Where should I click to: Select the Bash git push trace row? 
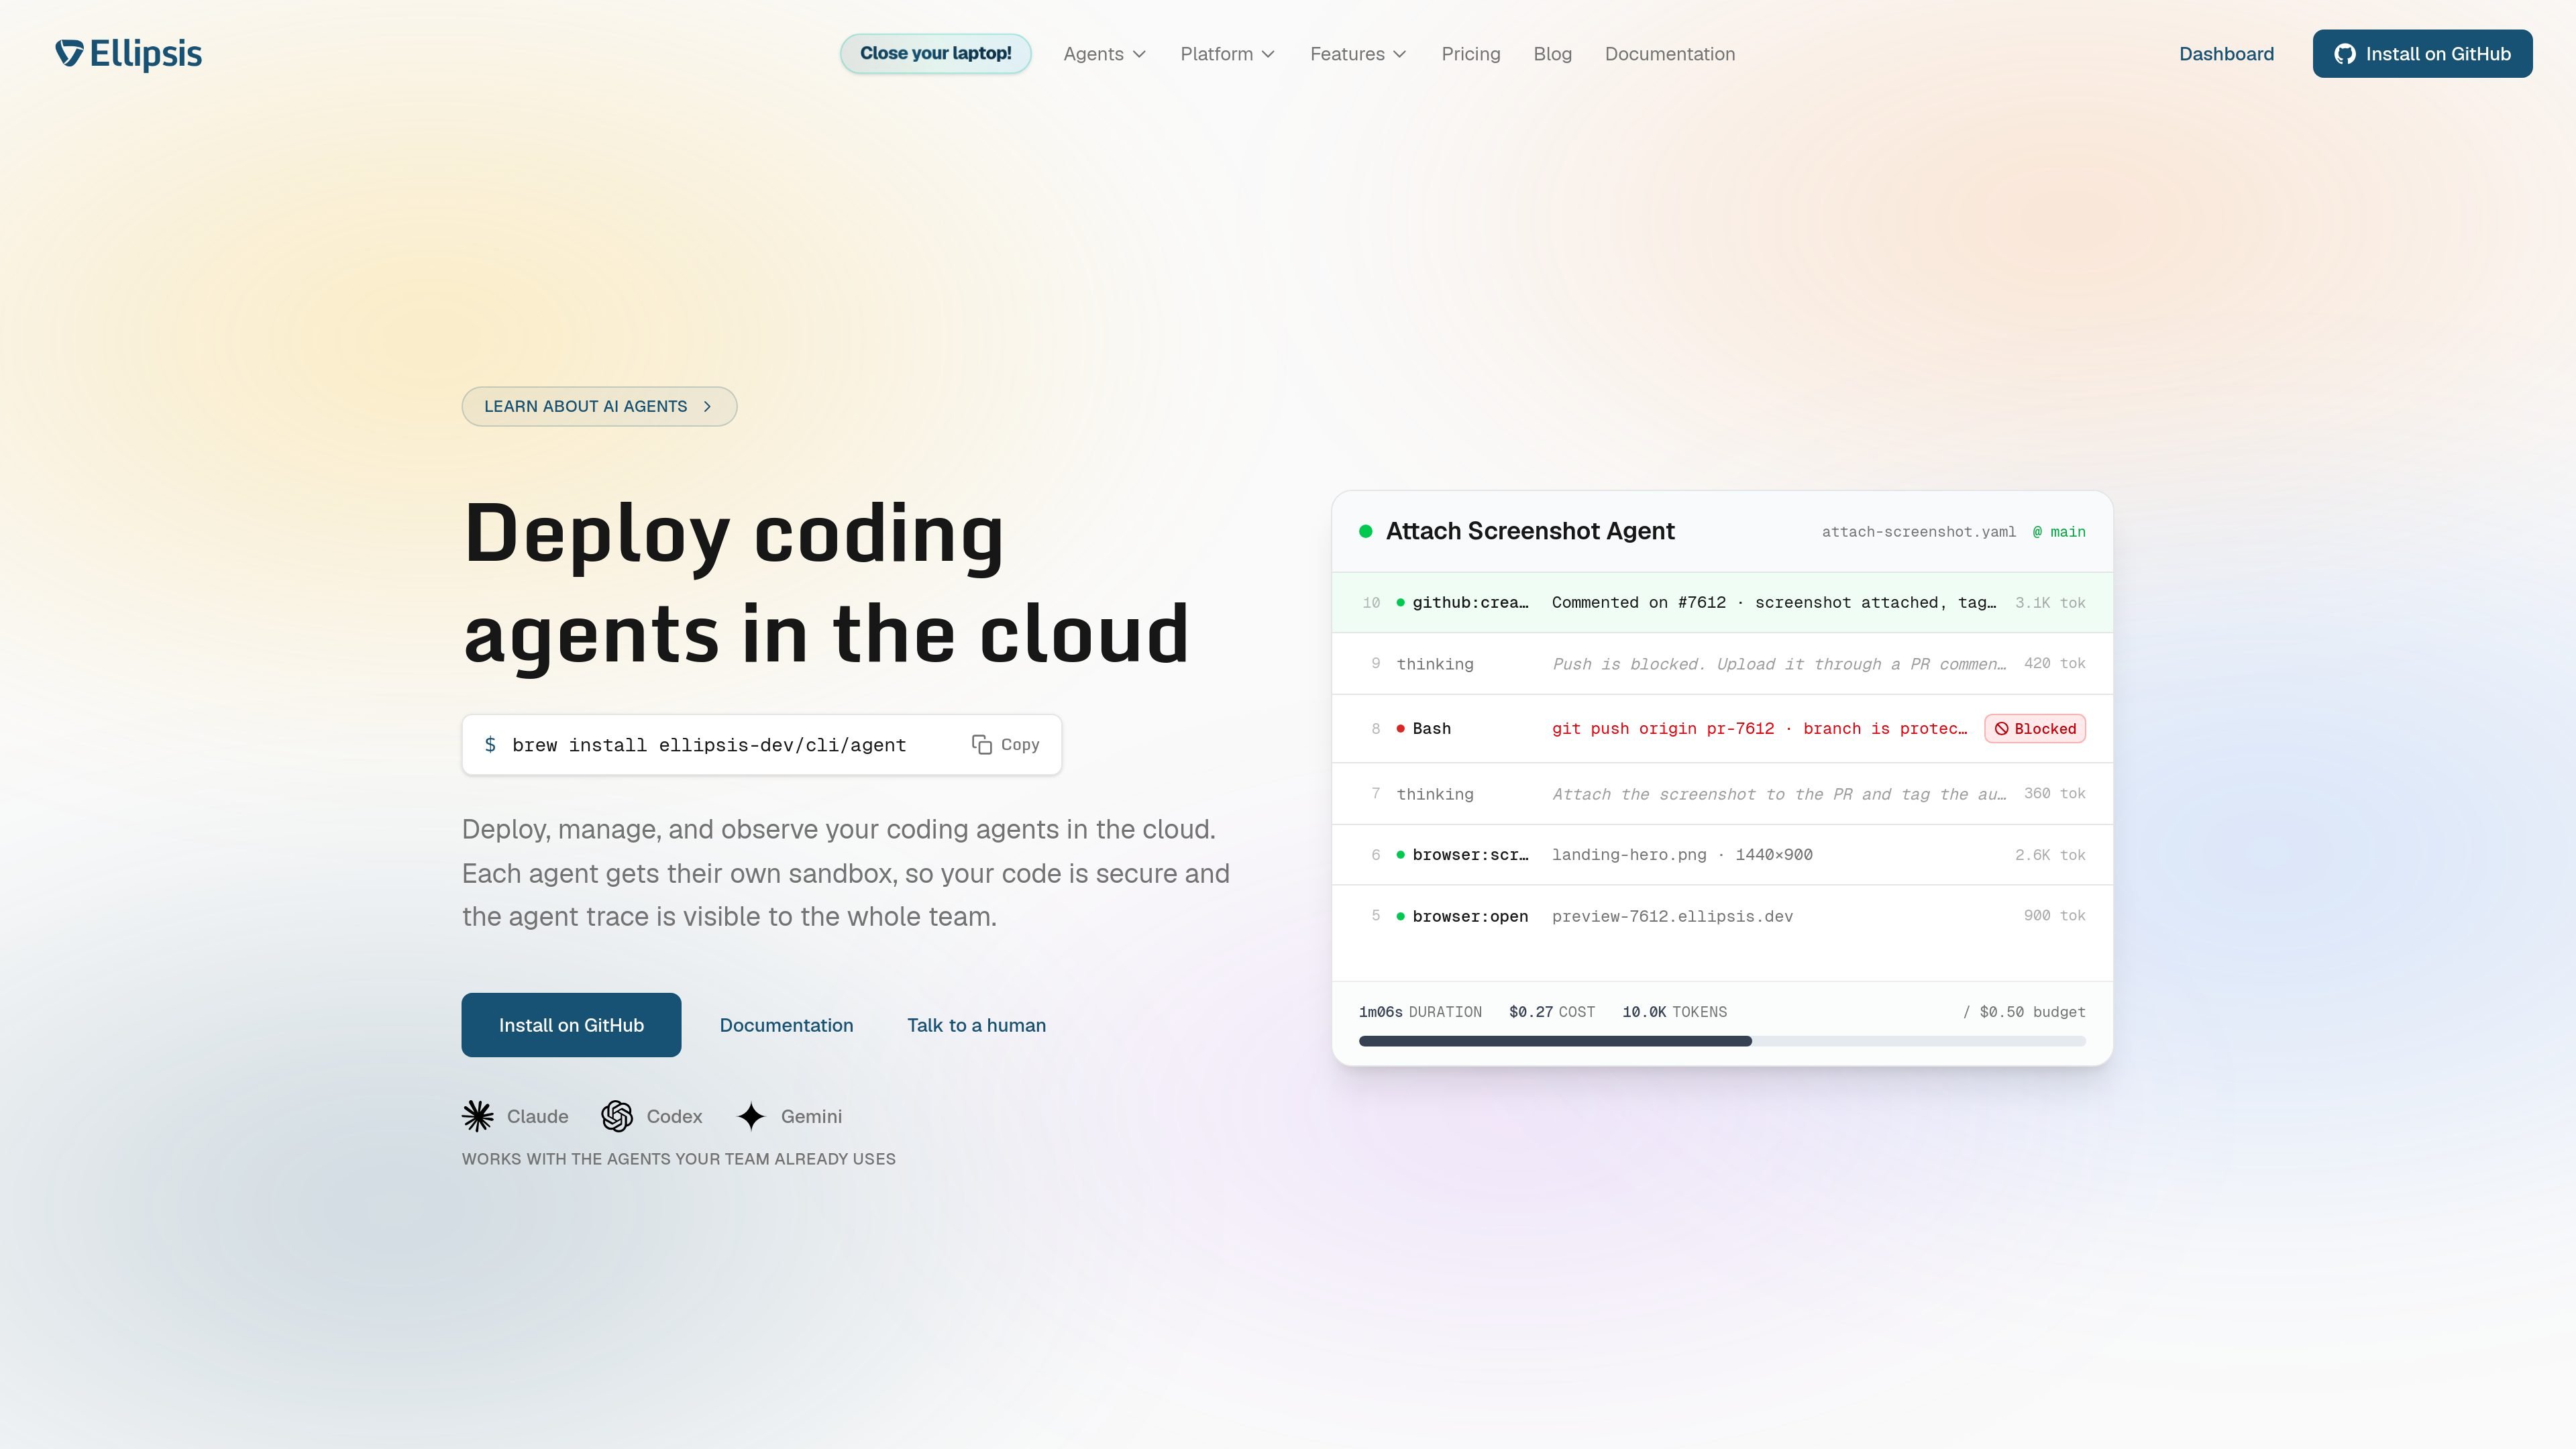[1722, 729]
